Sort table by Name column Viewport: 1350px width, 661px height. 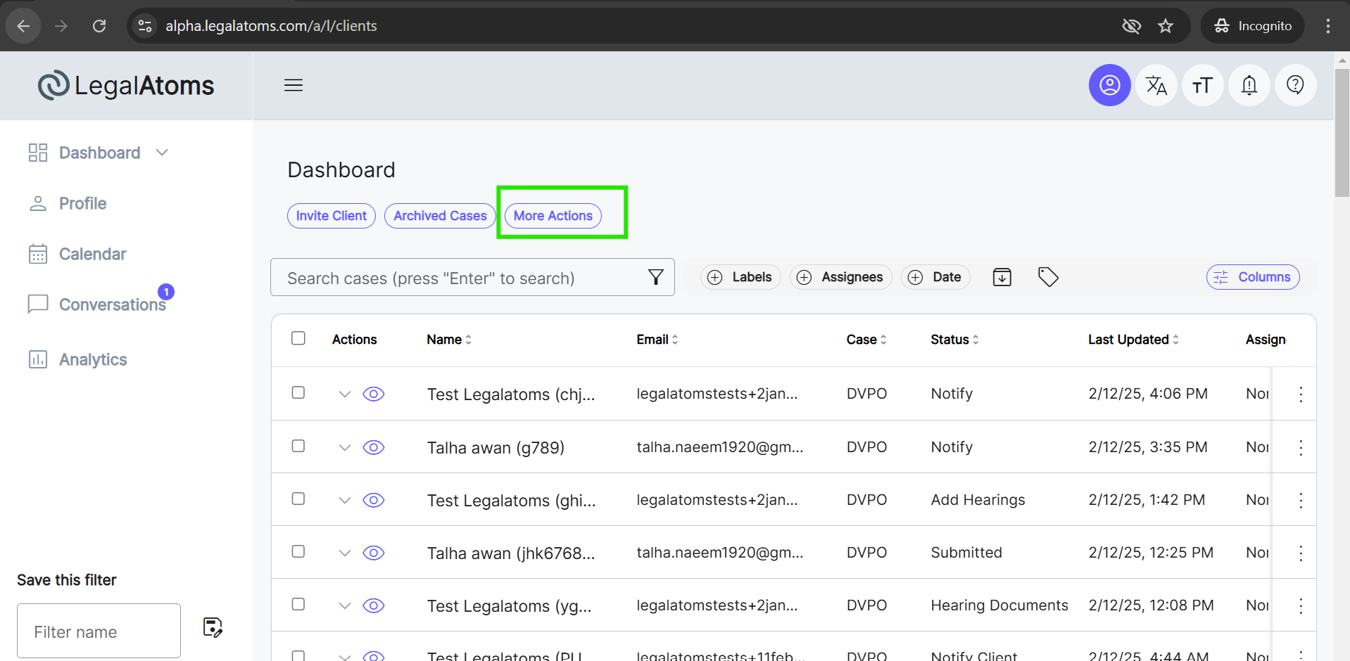[x=449, y=340]
